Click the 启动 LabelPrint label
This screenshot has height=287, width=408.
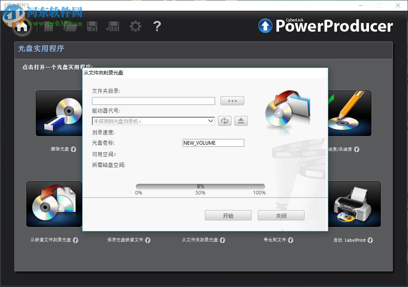pos(349,240)
